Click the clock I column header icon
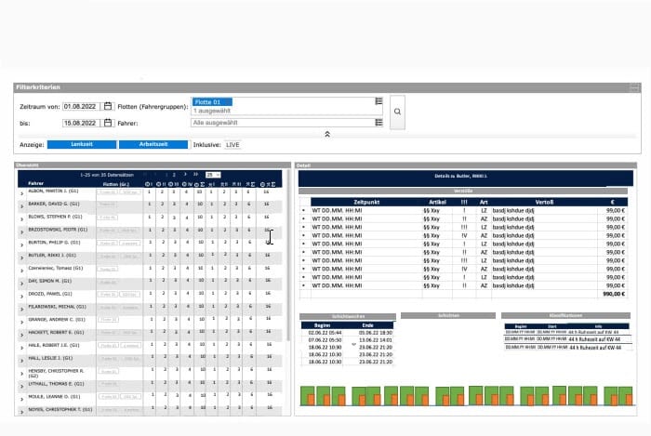The height and width of the screenshot is (436, 651). [x=149, y=184]
